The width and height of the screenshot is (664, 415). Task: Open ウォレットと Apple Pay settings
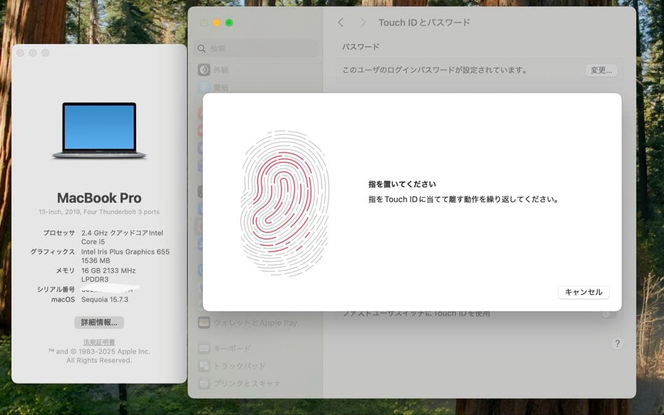pyautogui.click(x=246, y=322)
